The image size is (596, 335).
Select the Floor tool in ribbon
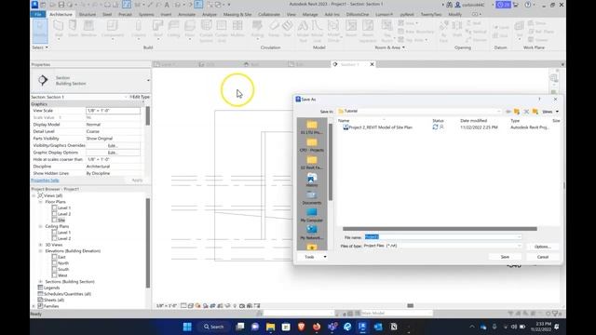(x=190, y=30)
